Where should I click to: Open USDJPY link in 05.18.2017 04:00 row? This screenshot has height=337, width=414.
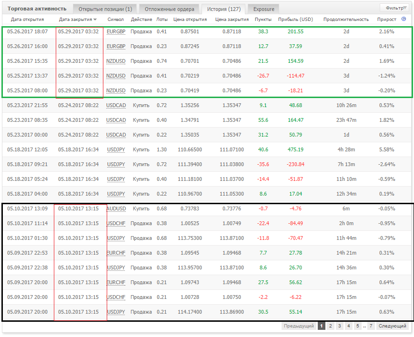[x=116, y=194]
